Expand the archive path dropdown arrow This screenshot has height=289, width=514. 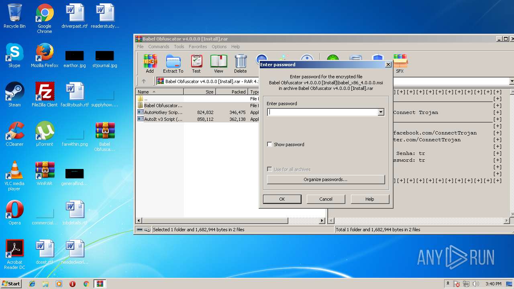pos(511,81)
